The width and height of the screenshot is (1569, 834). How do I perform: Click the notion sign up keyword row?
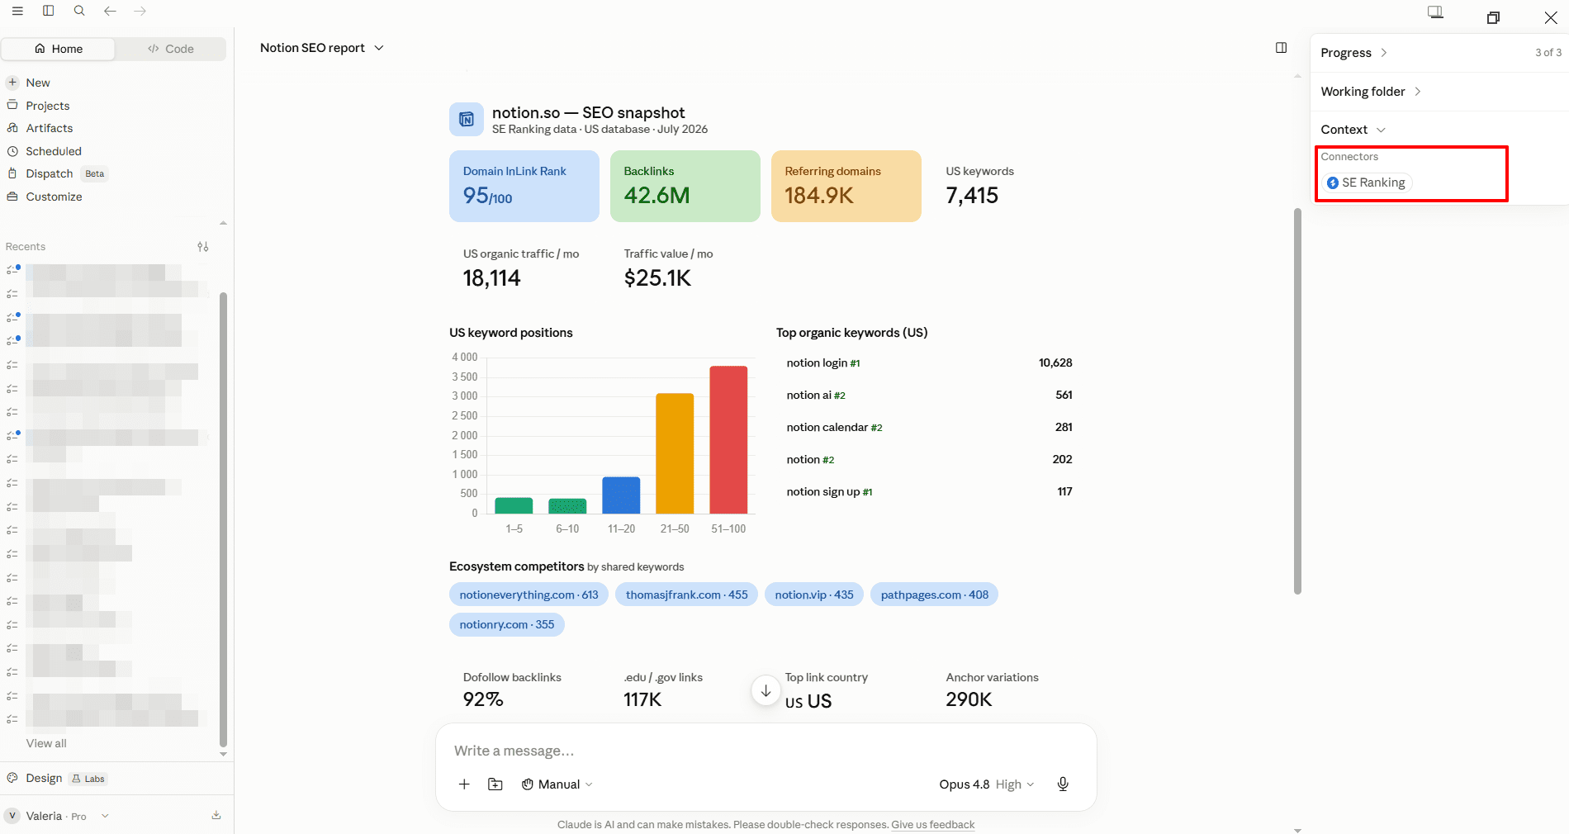929,492
